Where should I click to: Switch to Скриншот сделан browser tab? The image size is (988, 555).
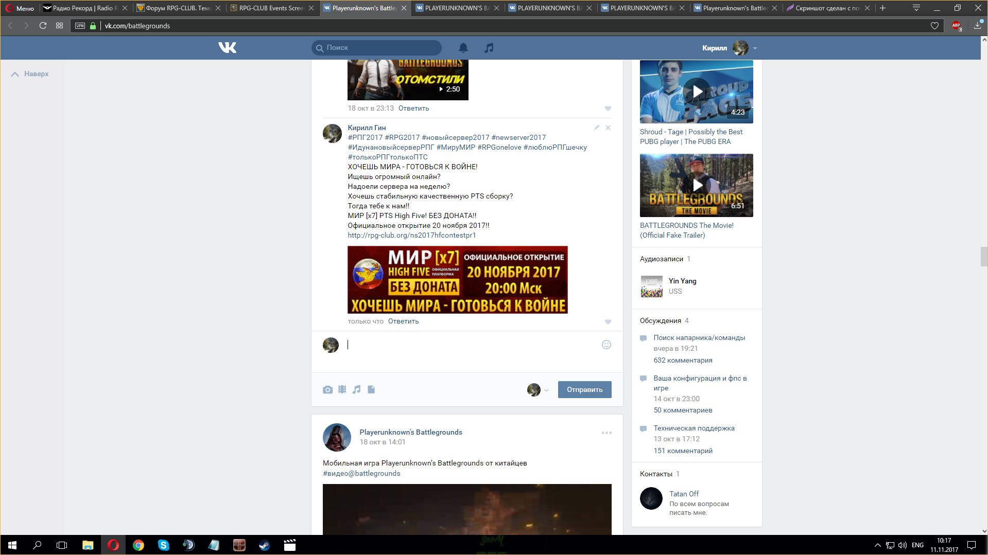click(828, 8)
